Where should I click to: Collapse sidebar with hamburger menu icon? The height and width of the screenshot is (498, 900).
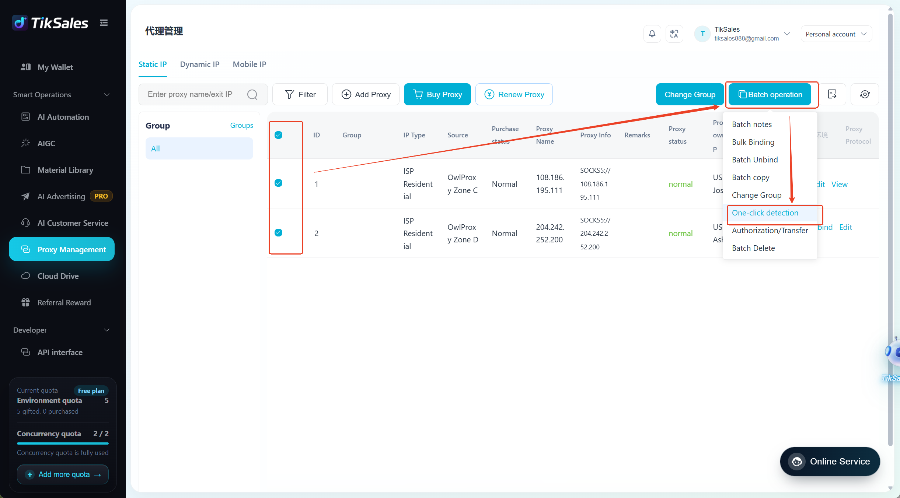pyautogui.click(x=104, y=23)
